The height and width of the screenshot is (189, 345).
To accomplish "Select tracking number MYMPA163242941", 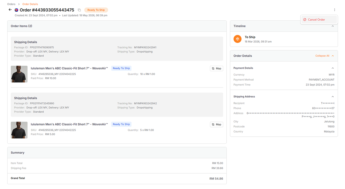I will (145, 48).
